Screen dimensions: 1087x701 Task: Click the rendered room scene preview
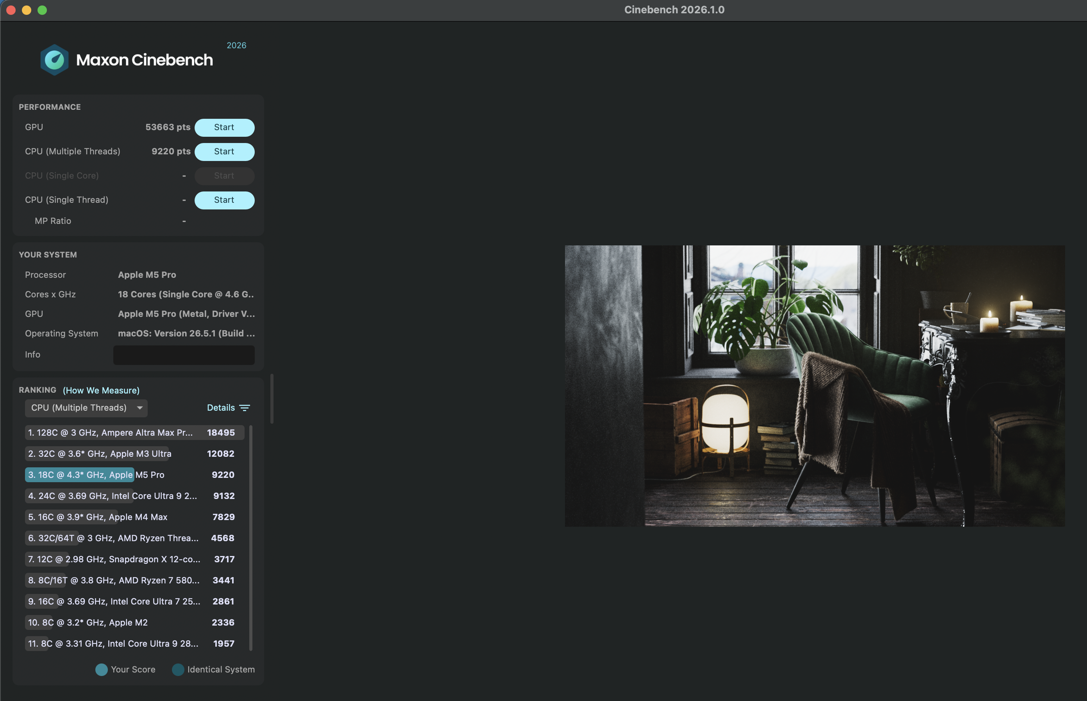(x=815, y=386)
